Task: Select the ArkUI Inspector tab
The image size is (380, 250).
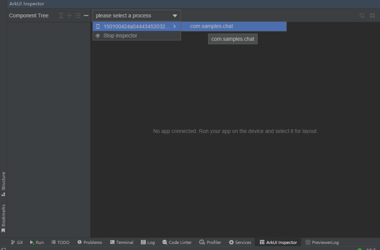Action: (x=278, y=242)
